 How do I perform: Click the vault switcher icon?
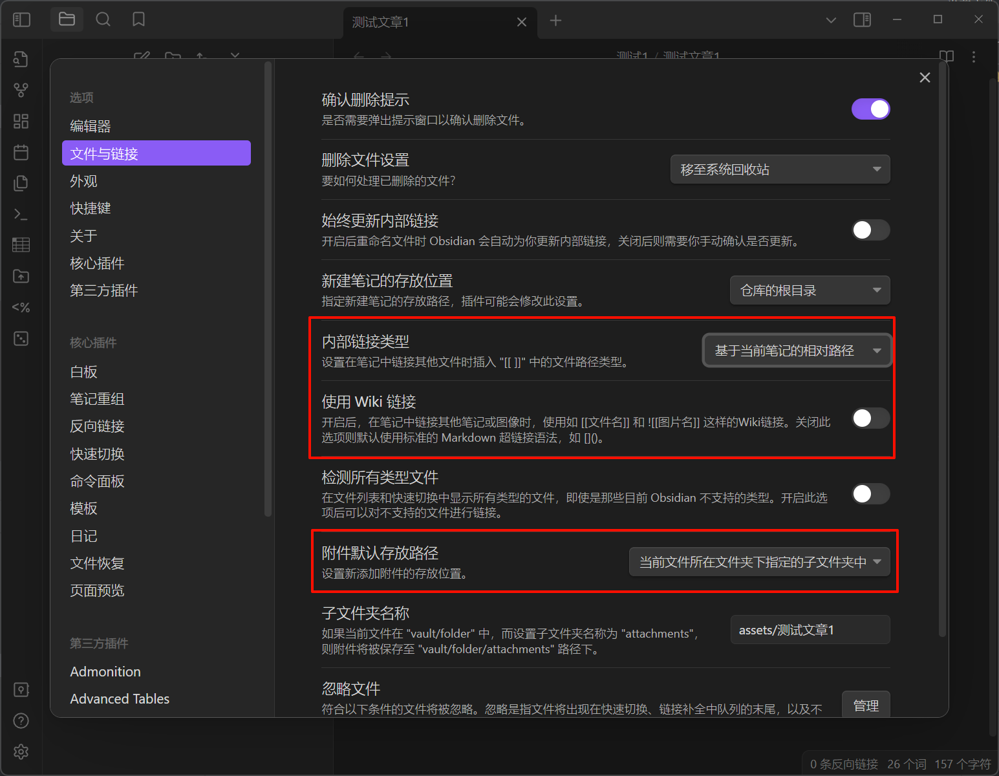(x=21, y=689)
